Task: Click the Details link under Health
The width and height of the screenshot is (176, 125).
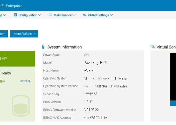Action: (25, 81)
